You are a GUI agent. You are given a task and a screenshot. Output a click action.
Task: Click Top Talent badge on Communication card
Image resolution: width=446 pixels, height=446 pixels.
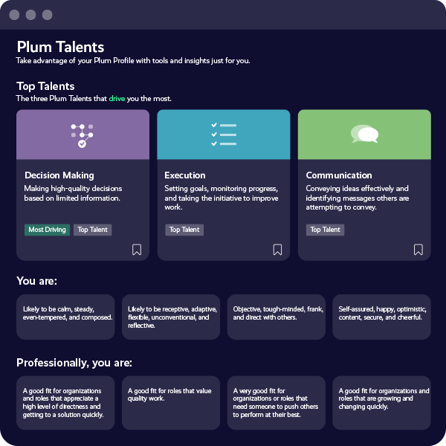325,230
